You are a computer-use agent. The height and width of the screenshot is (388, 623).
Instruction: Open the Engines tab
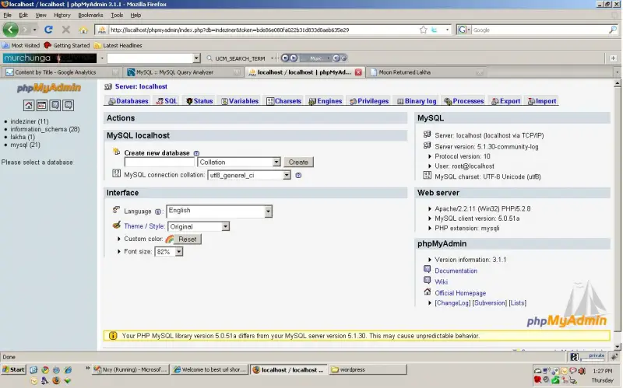tap(326, 101)
